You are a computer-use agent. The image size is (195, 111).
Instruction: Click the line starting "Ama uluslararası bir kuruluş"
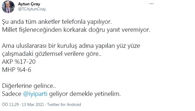click(71, 46)
